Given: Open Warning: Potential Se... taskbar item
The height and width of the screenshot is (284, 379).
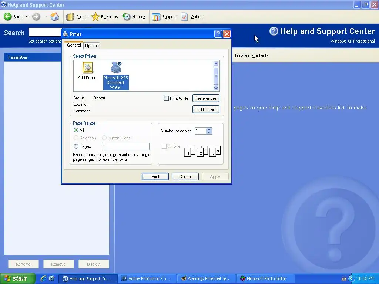Looking at the screenshot, I should click(x=206, y=279).
